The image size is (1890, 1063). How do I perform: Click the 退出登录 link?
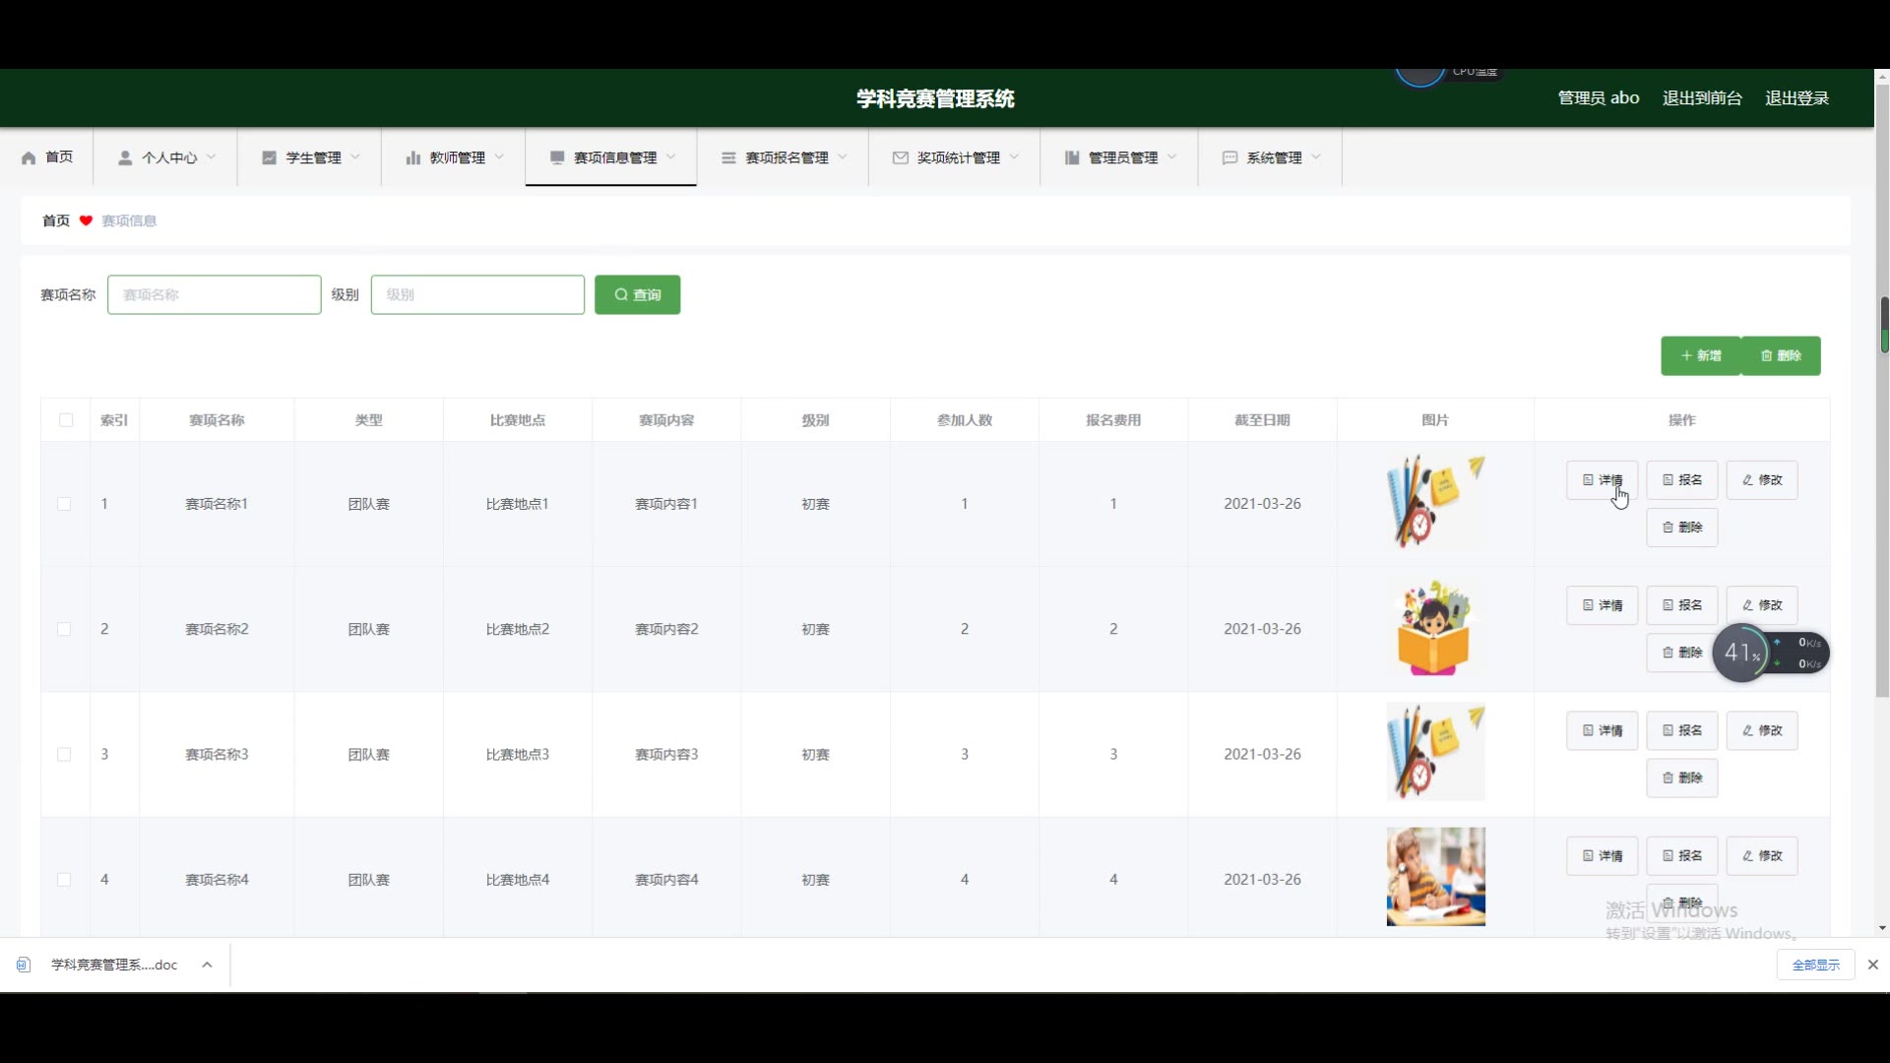click(1796, 98)
